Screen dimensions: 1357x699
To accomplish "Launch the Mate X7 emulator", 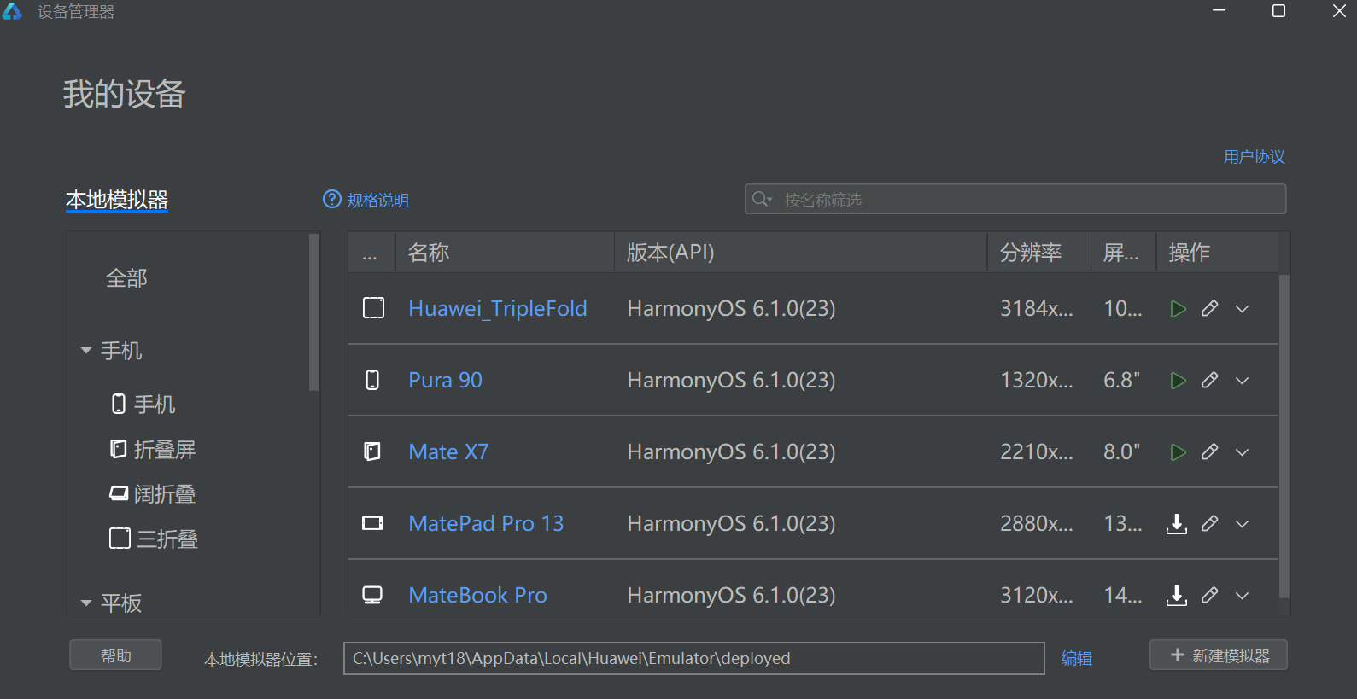I will [1179, 452].
